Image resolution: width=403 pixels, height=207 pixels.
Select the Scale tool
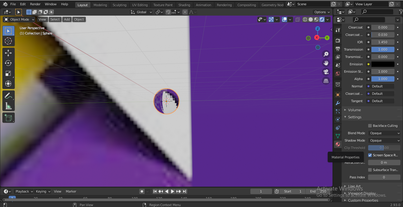[9, 74]
